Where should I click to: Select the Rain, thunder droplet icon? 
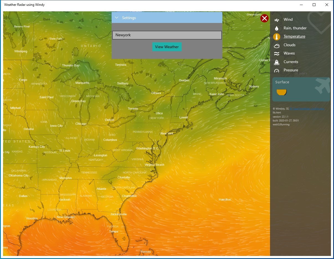[276, 28]
